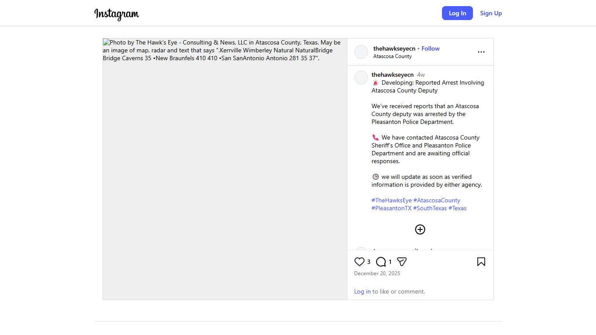Image resolution: width=596 pixels, height=335 pixels.
Task: Click the heart like icon
Action: (x=360, y=262)
